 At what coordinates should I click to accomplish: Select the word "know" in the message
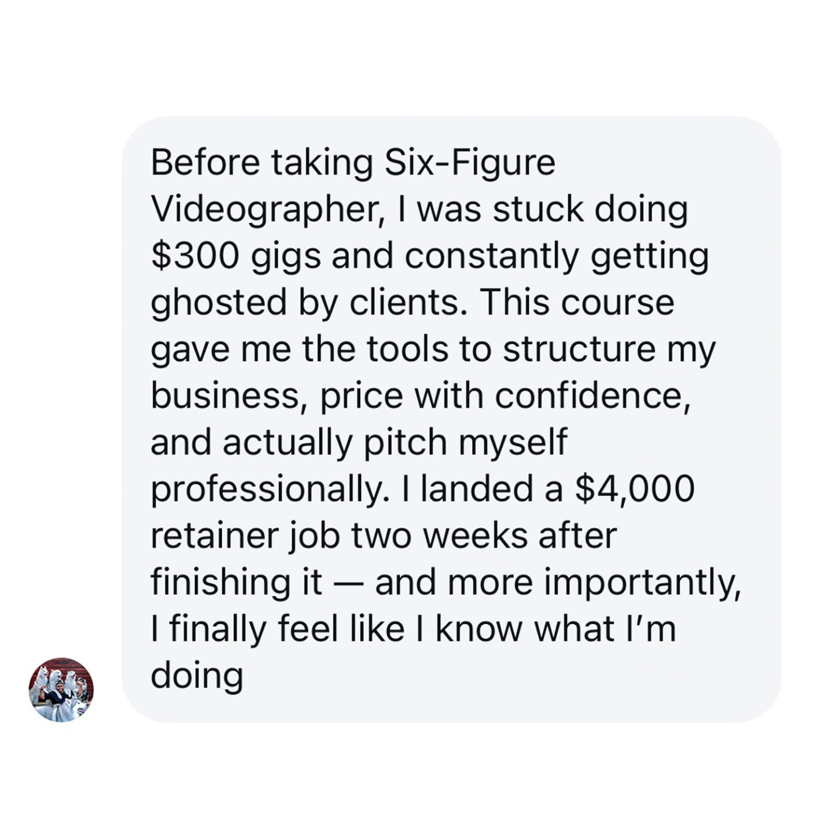(480, 629)
